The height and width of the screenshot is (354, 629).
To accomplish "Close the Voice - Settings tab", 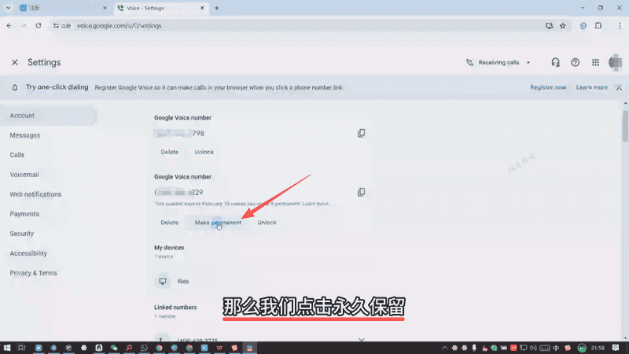I will (202, 8).
